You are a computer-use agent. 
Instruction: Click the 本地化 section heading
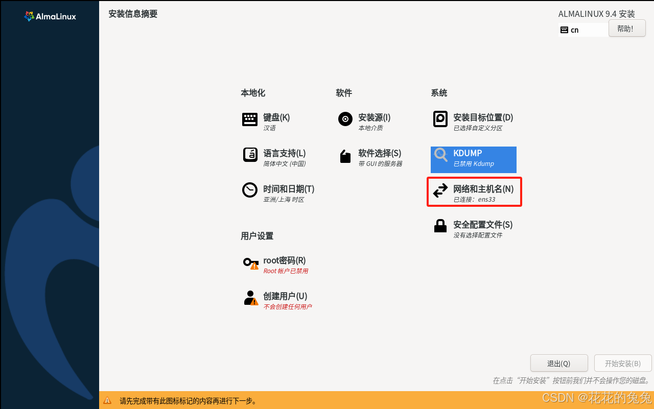(x=253, y=93)
